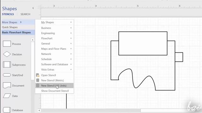Switch to the SEARCH tab
202x113 pixels.
pos(25,14)
